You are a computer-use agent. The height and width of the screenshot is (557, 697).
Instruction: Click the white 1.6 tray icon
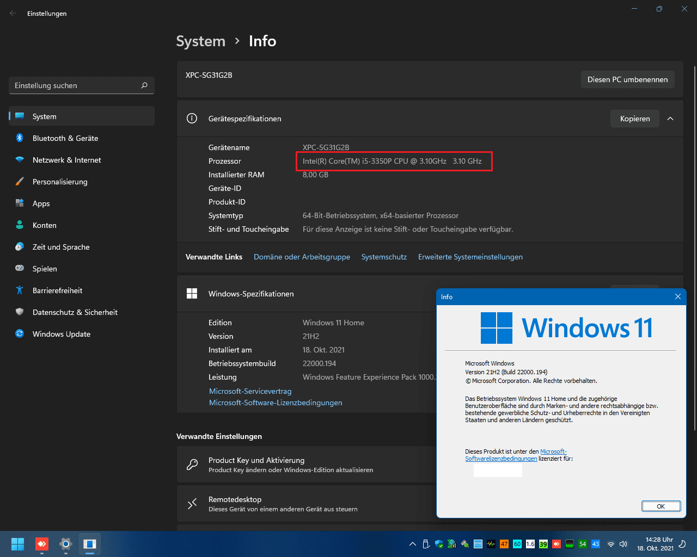(x=530, y=544)
